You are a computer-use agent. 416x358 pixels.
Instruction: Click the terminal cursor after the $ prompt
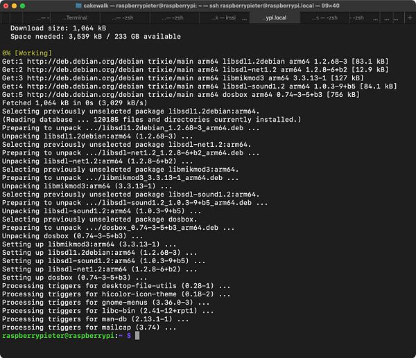(137, 335)
